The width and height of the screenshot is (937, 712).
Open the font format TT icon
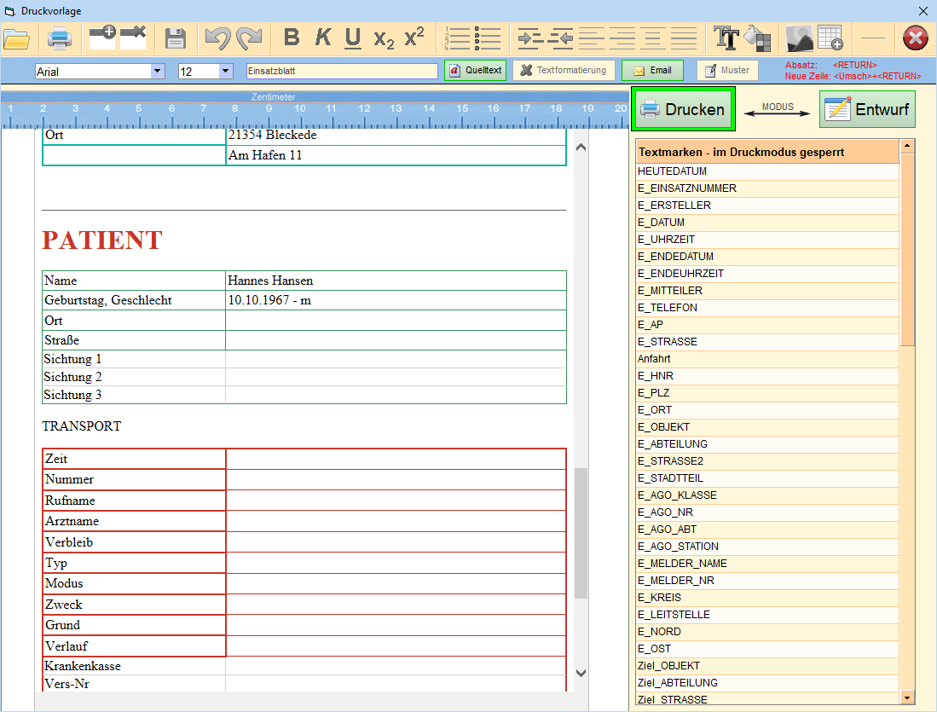pyautogui.click(x=726, y=38)
